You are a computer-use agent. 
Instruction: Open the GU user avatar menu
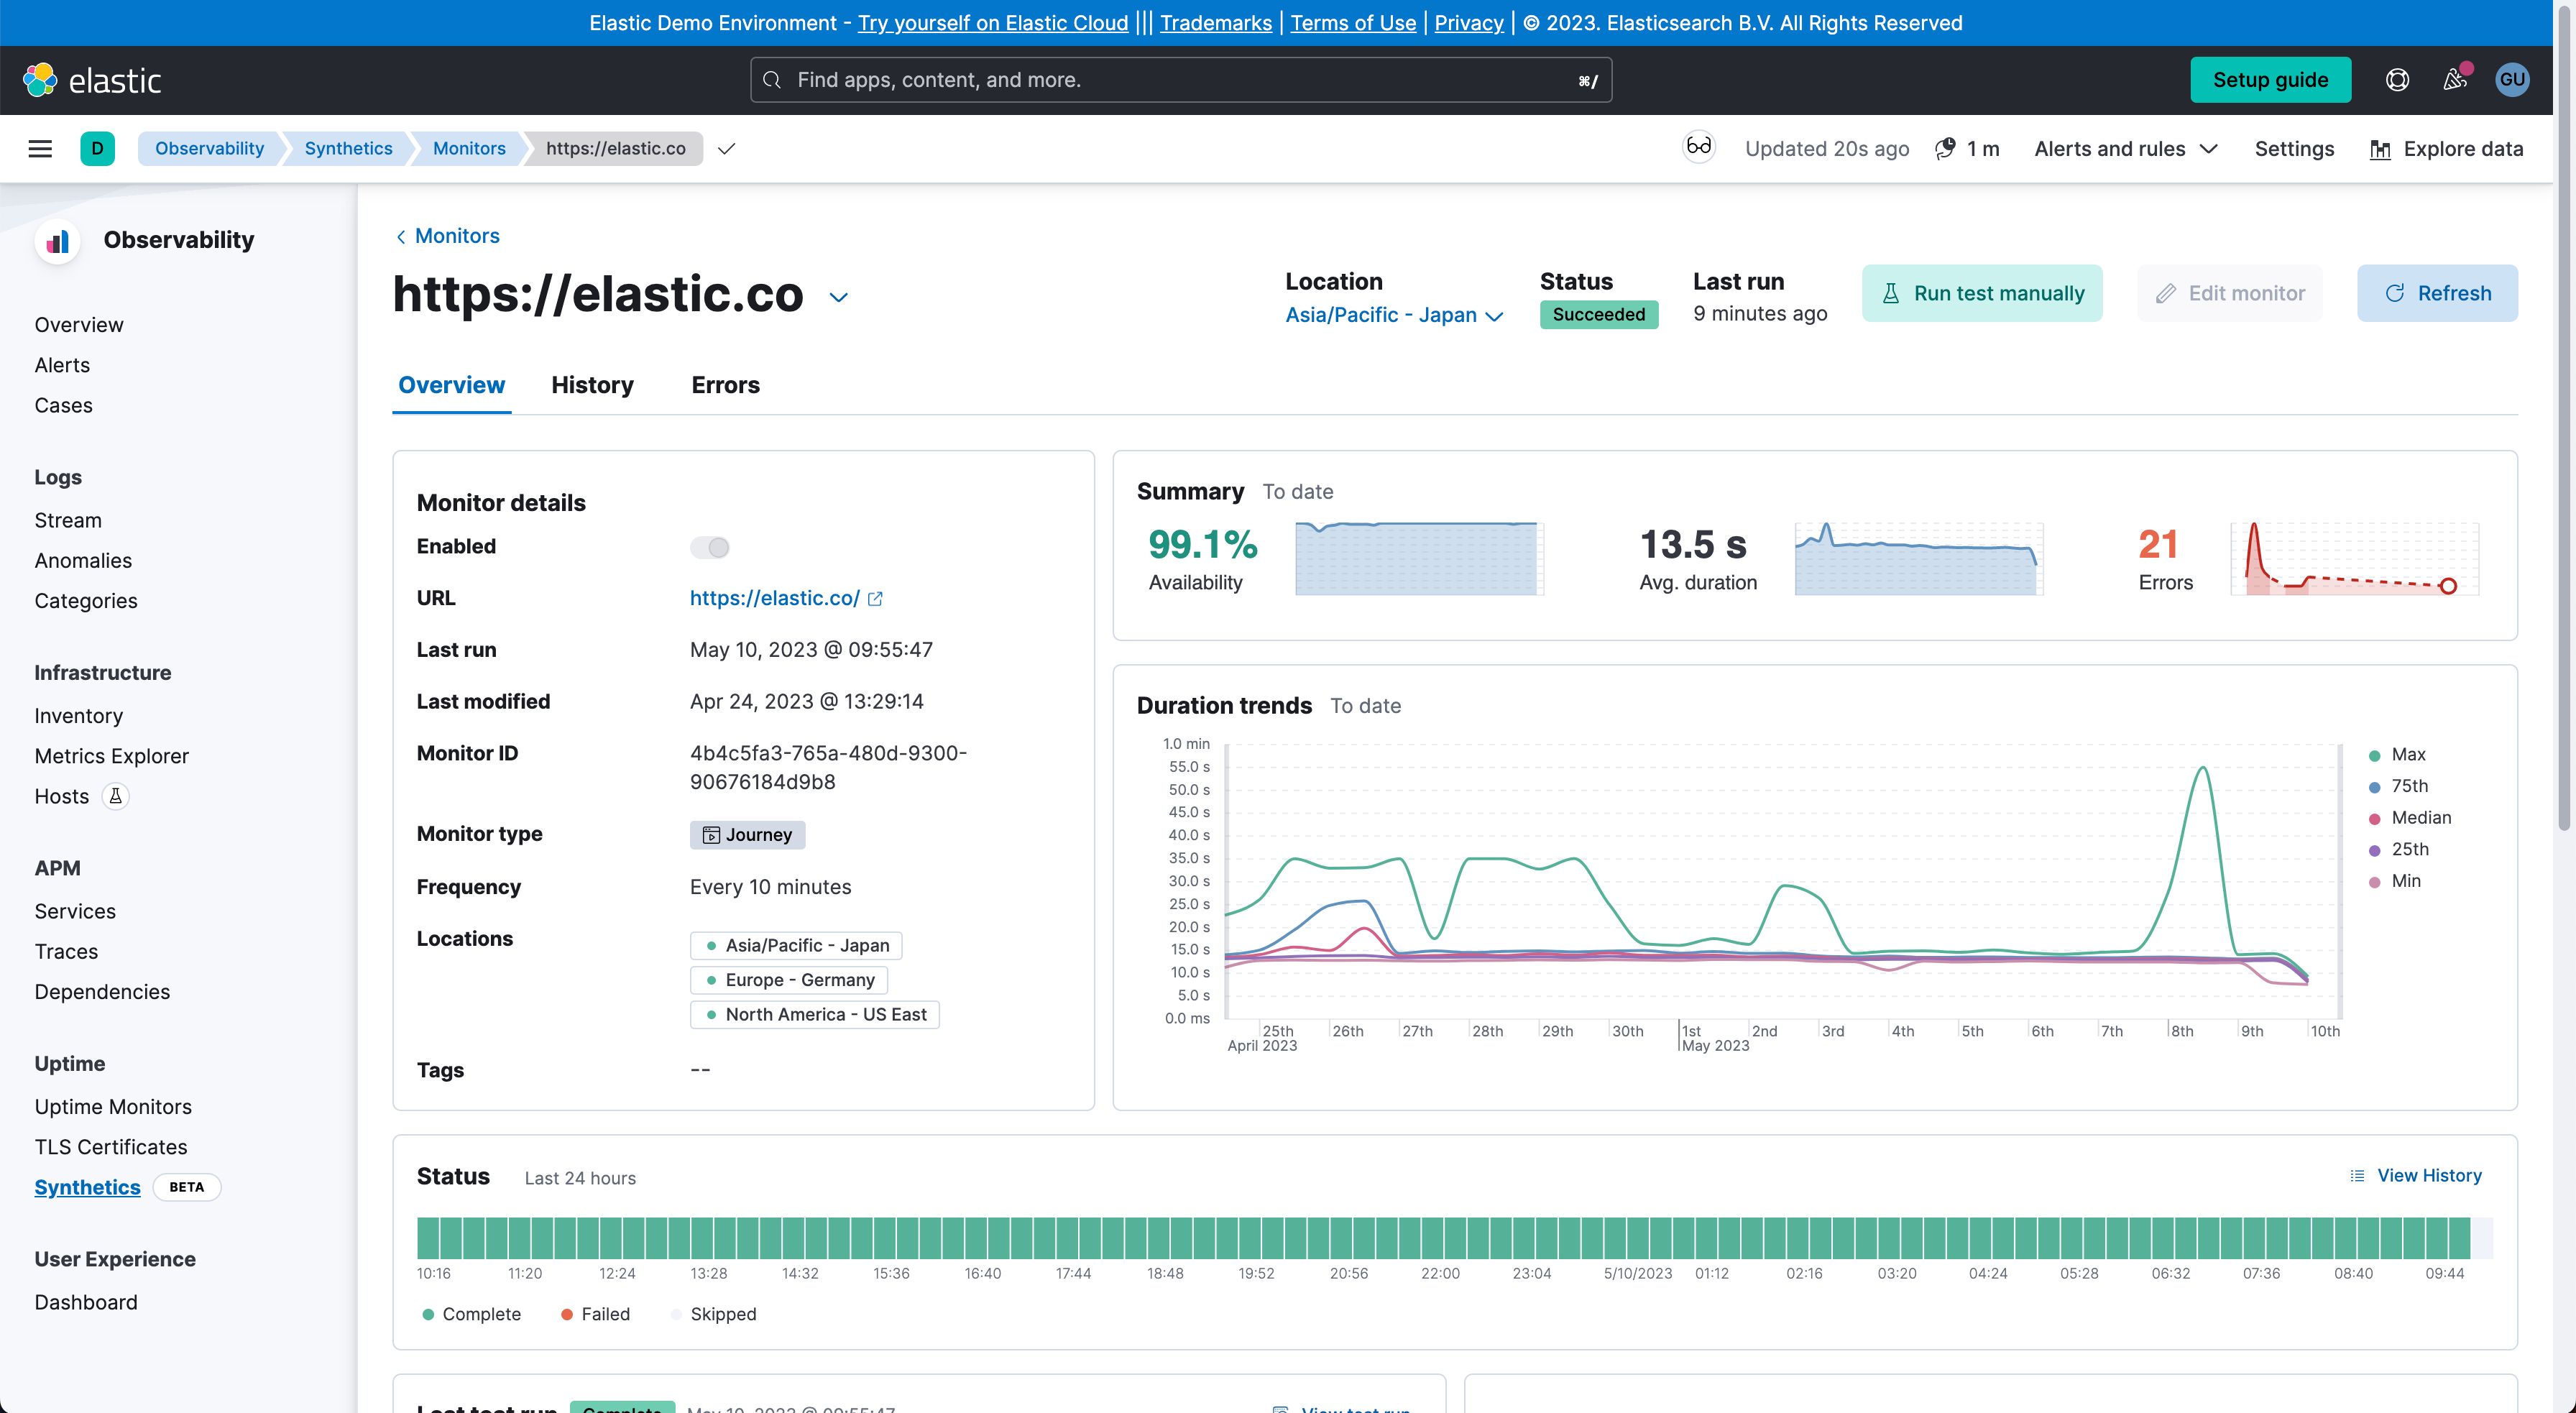coord(2512,80)
